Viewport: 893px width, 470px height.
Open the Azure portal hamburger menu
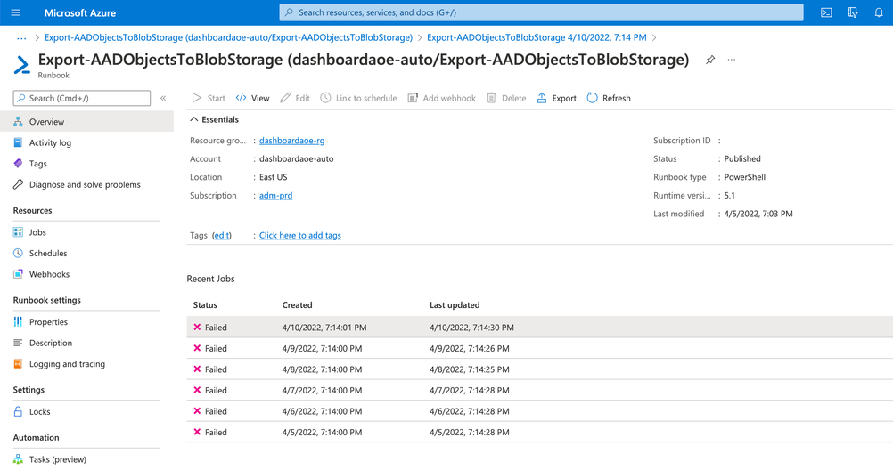[x=15, y=12]
